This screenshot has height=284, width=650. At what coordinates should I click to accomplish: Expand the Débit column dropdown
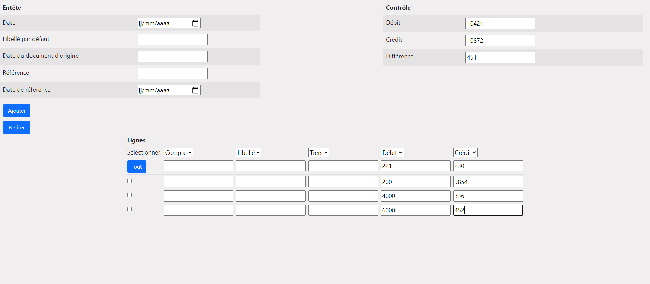click(x=392, y=153)
